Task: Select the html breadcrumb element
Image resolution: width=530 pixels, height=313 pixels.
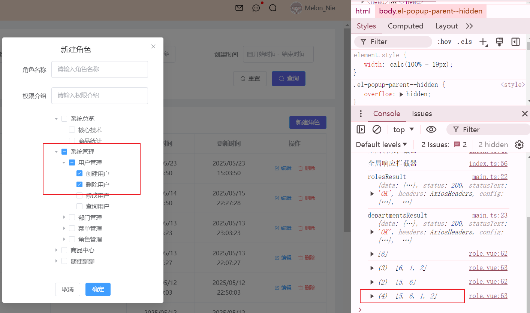Action: (363, 11)
